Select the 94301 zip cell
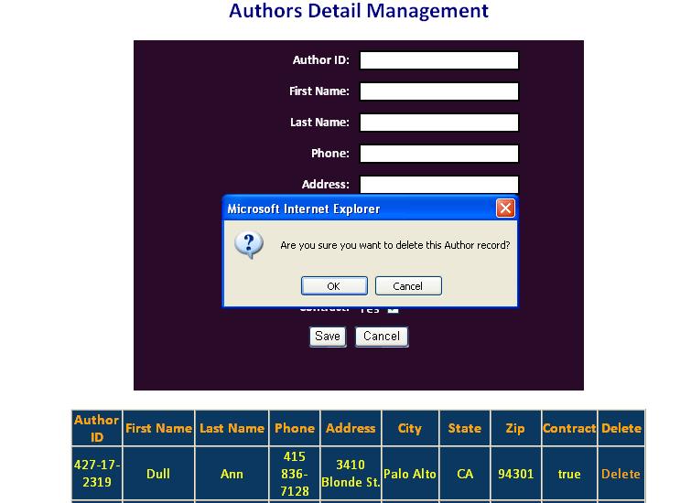 coord(515,474)
